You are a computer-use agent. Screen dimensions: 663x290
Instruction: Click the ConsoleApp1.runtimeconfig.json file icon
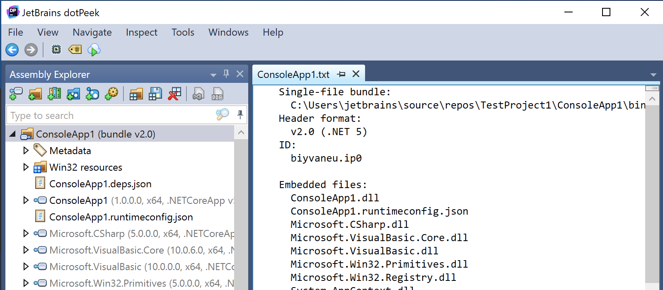(40, 216)
